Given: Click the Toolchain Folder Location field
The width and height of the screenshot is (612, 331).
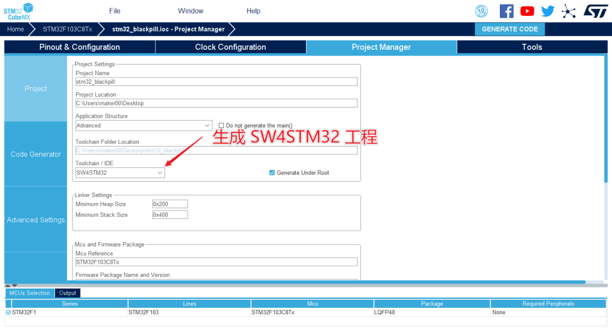Looking at the screenshot, I should [216, 151].
